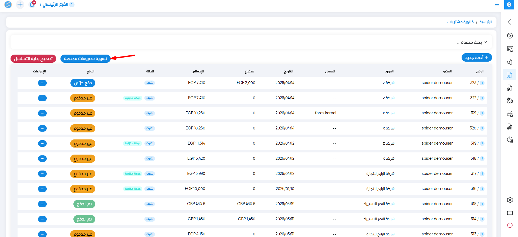The image size is (518, 237).
Task: Click the مدفوع column header
Action: click(249, 71)
